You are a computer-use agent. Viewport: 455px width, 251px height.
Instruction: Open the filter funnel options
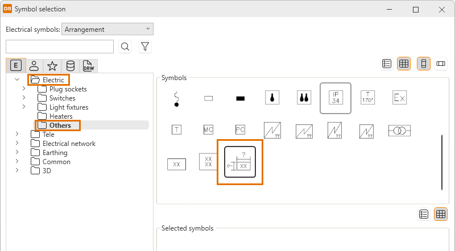145,47
